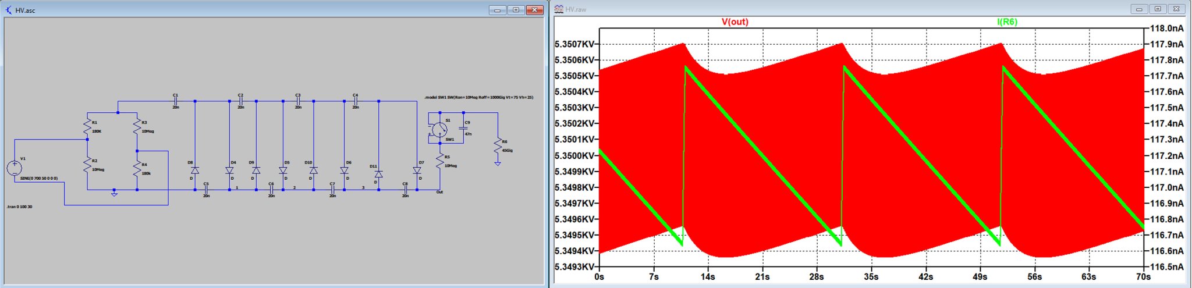Click the 116.5nA right axis label
This screenshot has height=288, width=1192.
click(x=1167, y=266)
